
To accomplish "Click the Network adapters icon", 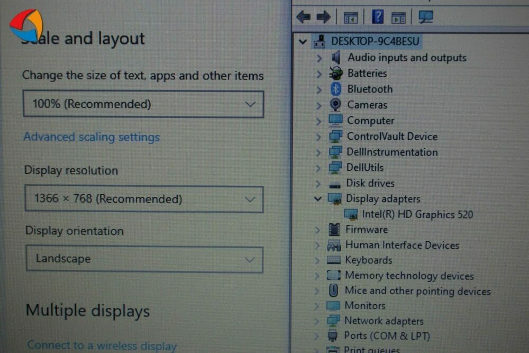I will coord(333,321).
